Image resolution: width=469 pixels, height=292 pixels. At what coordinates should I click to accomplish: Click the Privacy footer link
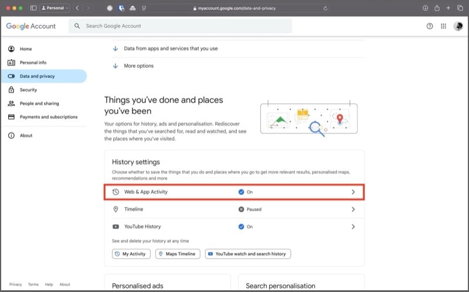(16, 284)
